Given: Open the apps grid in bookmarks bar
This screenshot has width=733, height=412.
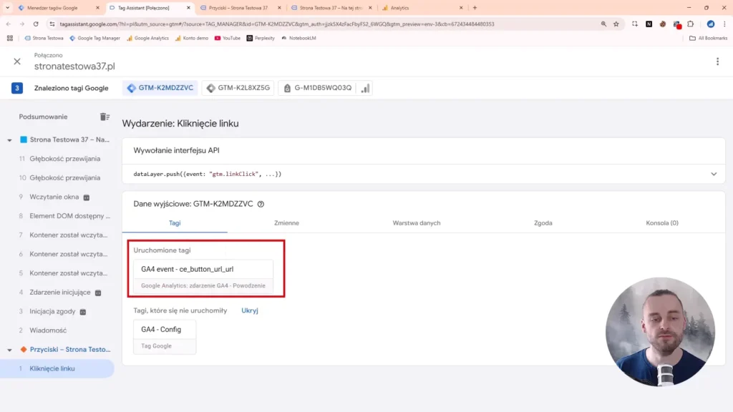Looking at the screenshot, I should (x=10, y=39).
